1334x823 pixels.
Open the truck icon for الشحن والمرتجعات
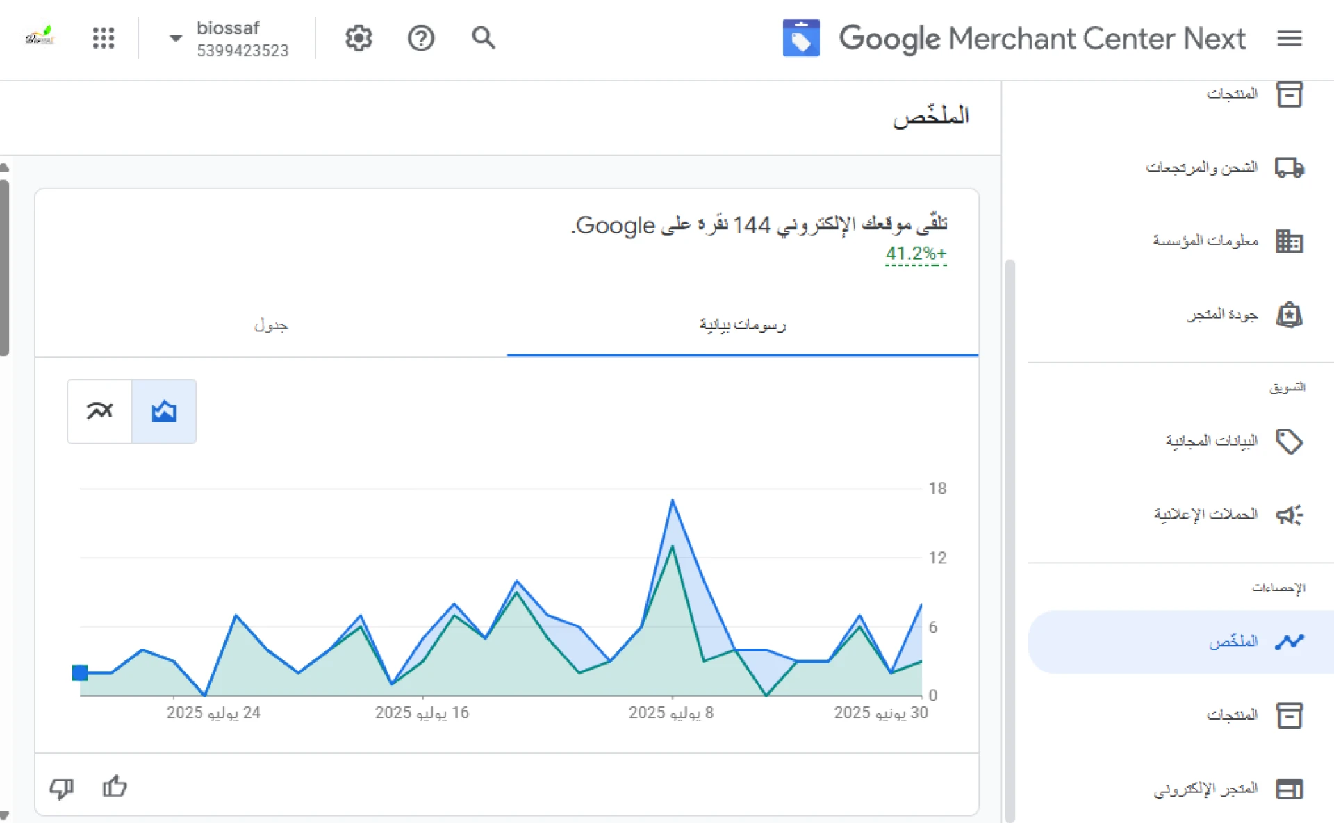coord(1289,167)
